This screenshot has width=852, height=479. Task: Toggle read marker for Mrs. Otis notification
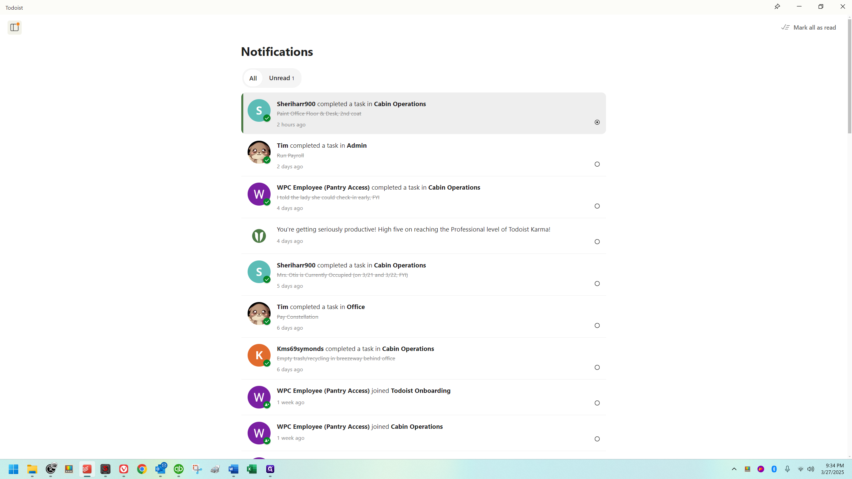point(597,284)
